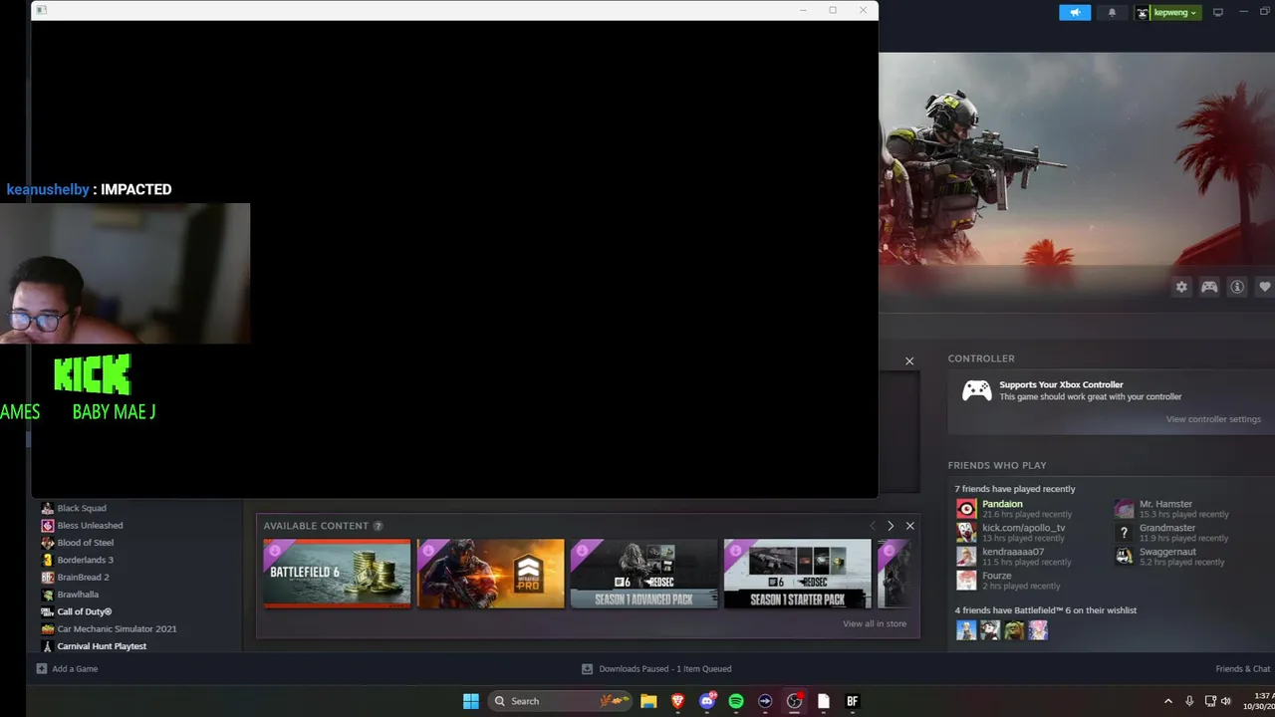Open Battlefield BF taskbar icon

coord(852,701)
